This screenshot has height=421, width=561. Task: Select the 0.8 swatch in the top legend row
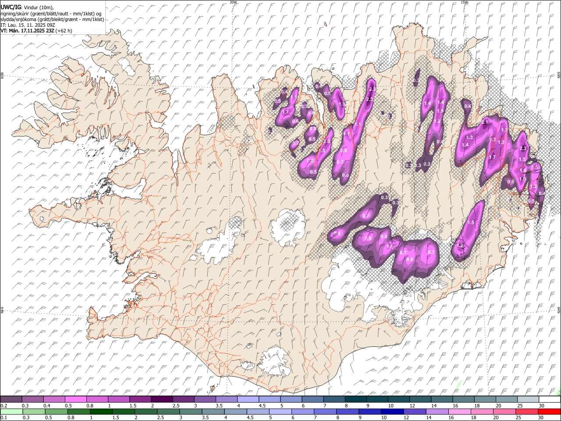[x=97, y=400]
